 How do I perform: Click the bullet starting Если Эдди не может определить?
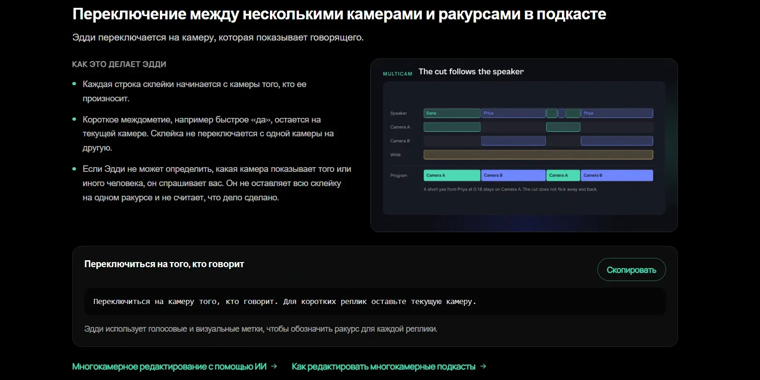coord(216,183)
